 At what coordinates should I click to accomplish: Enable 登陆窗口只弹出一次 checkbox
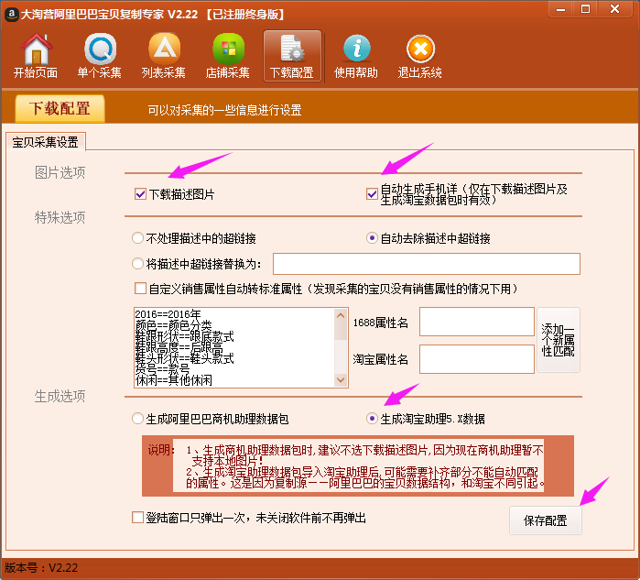tap(137, 518)
